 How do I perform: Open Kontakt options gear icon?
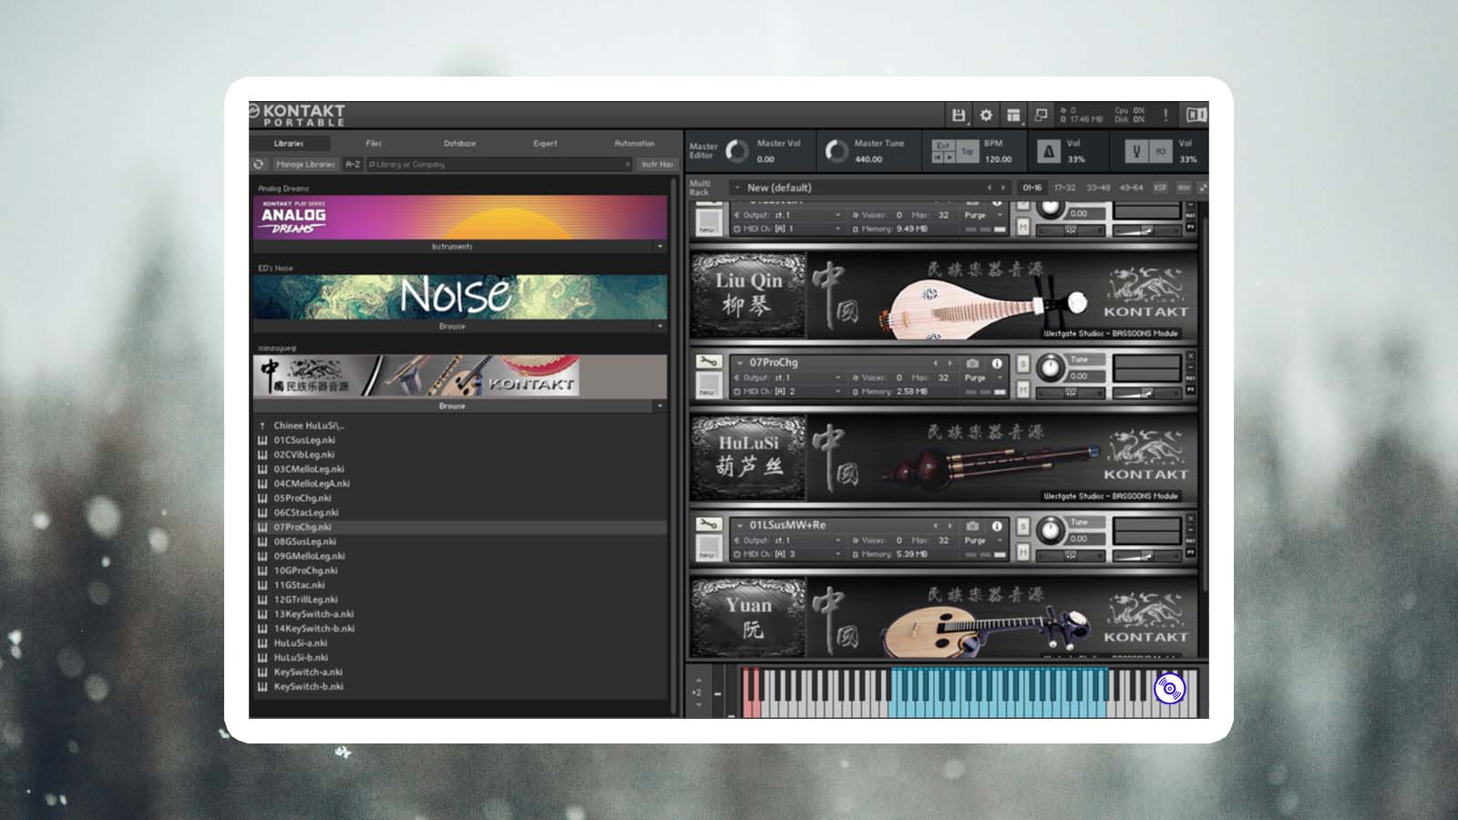(x=986, y=115)
